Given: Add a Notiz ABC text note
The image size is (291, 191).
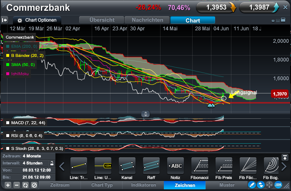Looking at the screenshot, I should coord(176,166).
